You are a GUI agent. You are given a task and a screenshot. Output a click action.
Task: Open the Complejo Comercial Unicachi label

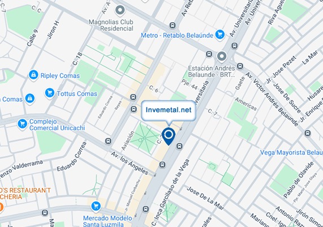57,125
